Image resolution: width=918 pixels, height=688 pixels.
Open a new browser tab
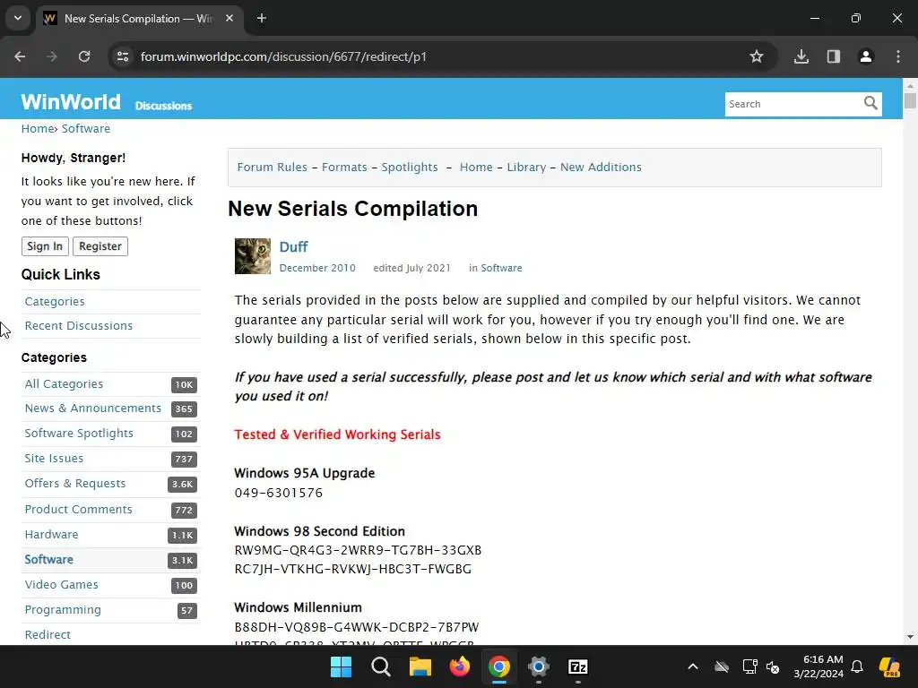(262, 18)
